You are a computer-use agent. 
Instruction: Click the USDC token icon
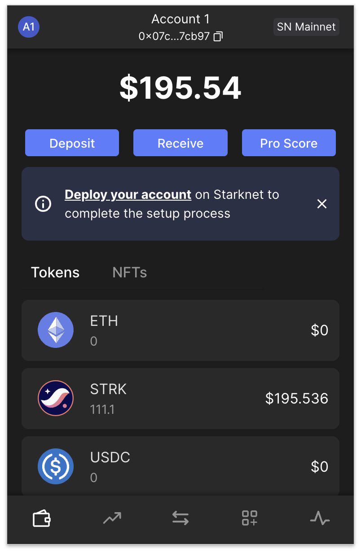point(56,466)
